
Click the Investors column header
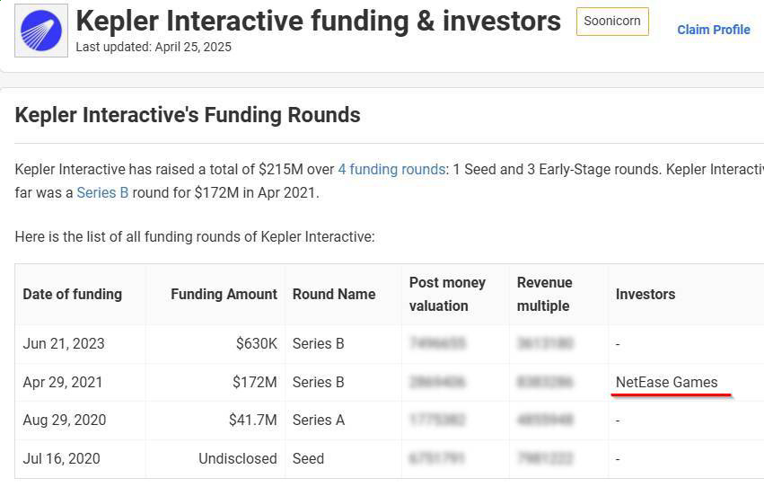coord(645,294)
